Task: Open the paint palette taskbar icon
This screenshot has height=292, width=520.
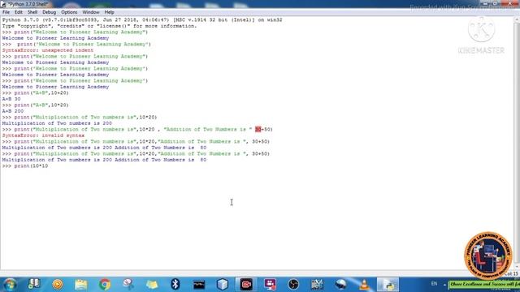Action: click(128, 285)
